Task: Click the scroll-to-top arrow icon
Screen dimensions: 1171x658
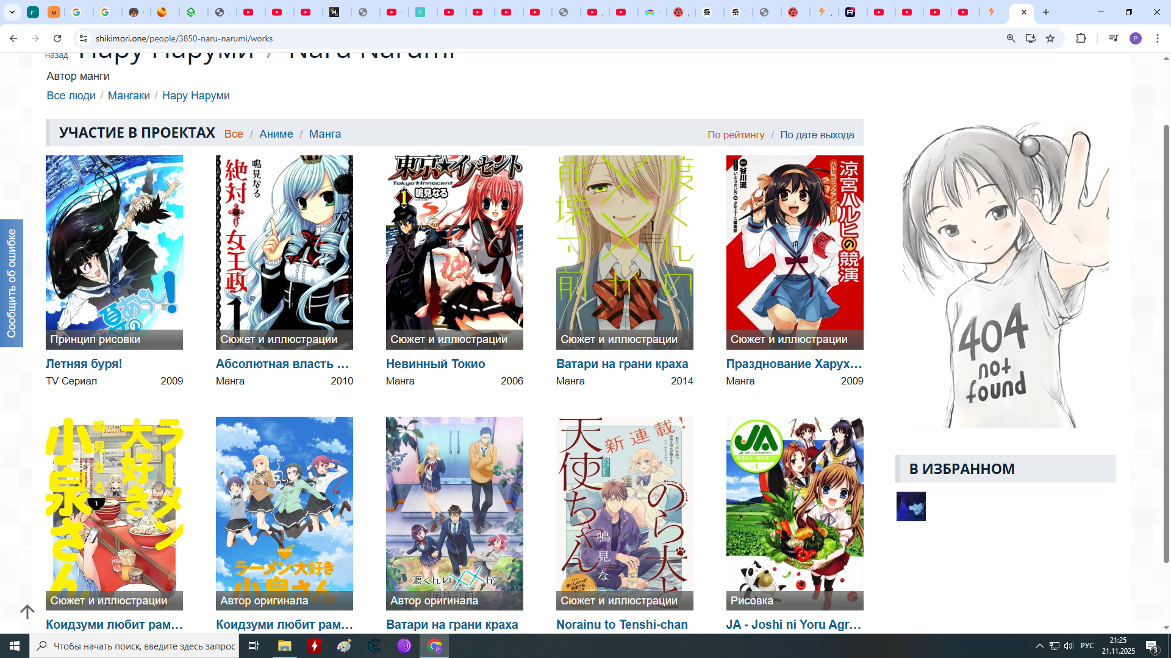Action: 27,611
